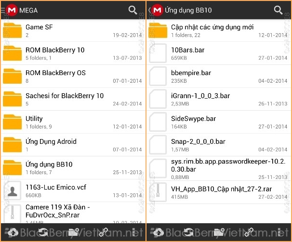292x242 pixels.
Task: Select sys.rim.bb.app.passwordkeeper-10.2.0.30.bar file name
Action: click(x=228, y=166)
